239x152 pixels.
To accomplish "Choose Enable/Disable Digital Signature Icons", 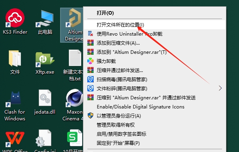I will [154, 106].
